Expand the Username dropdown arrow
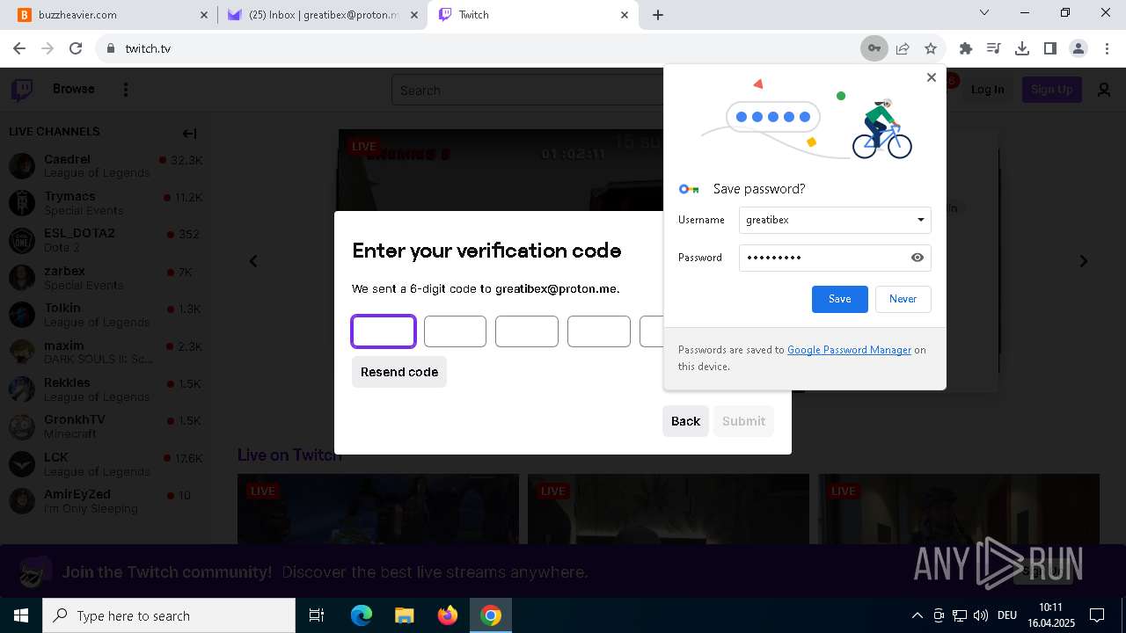Viewport: 1126px width, 633px height. coord(921,220)
